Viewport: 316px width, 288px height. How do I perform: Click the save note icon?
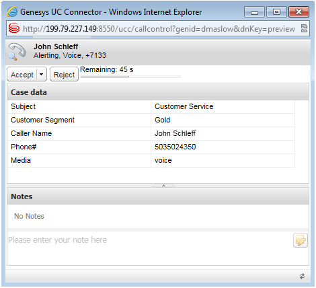(301, 240)
